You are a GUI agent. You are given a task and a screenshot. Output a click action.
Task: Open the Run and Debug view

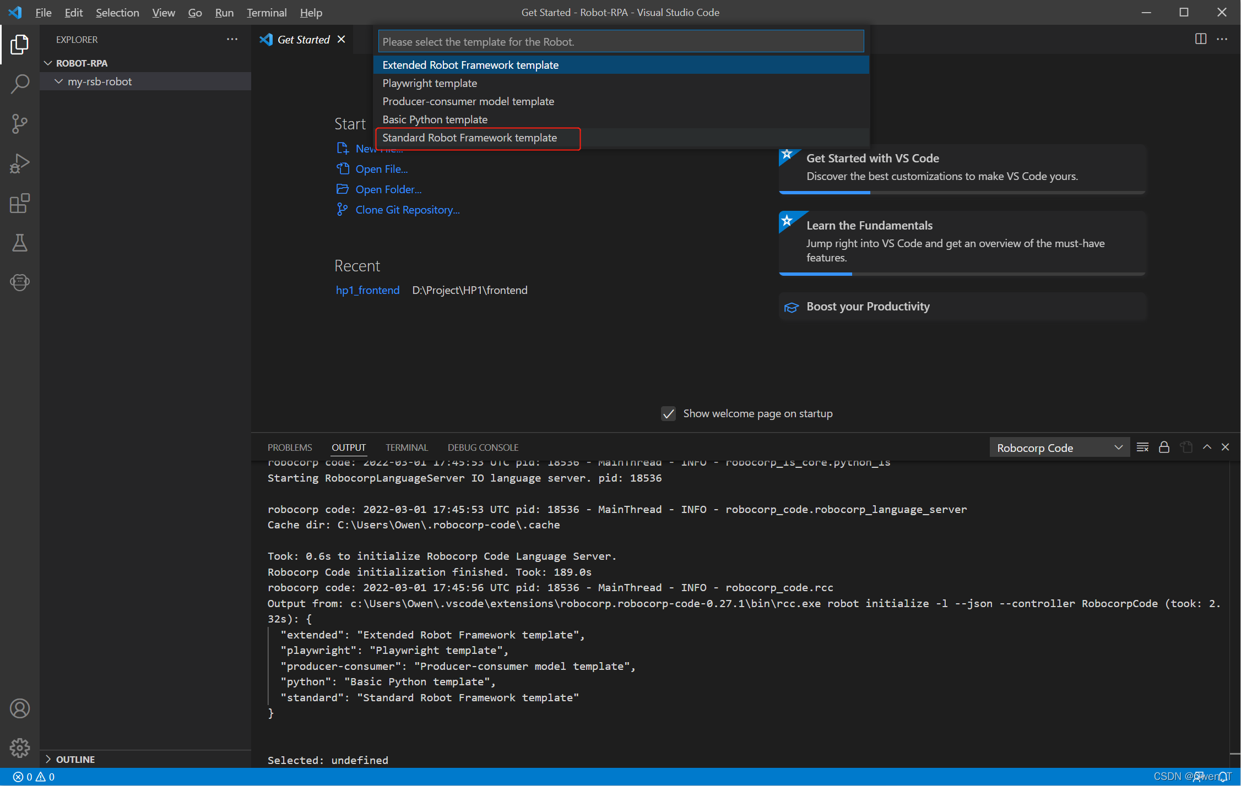point(20,163)
